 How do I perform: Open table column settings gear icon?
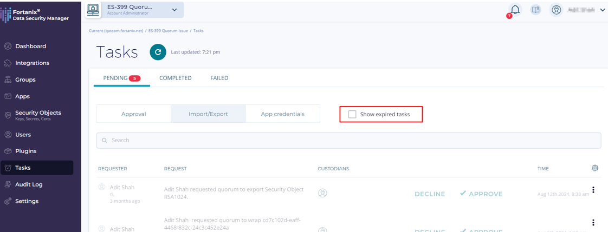click(595, 168)
